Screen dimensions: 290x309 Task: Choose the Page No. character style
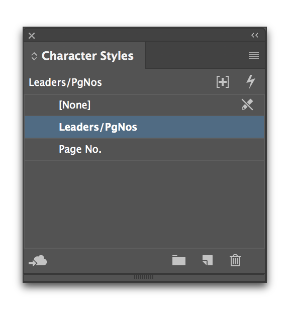pyautogui.click(x=144, y=149)
